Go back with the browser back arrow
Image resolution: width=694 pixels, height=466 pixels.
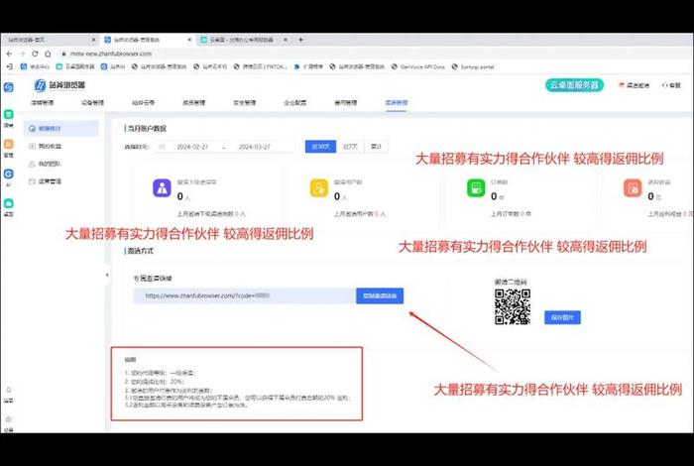pos(9,54)
